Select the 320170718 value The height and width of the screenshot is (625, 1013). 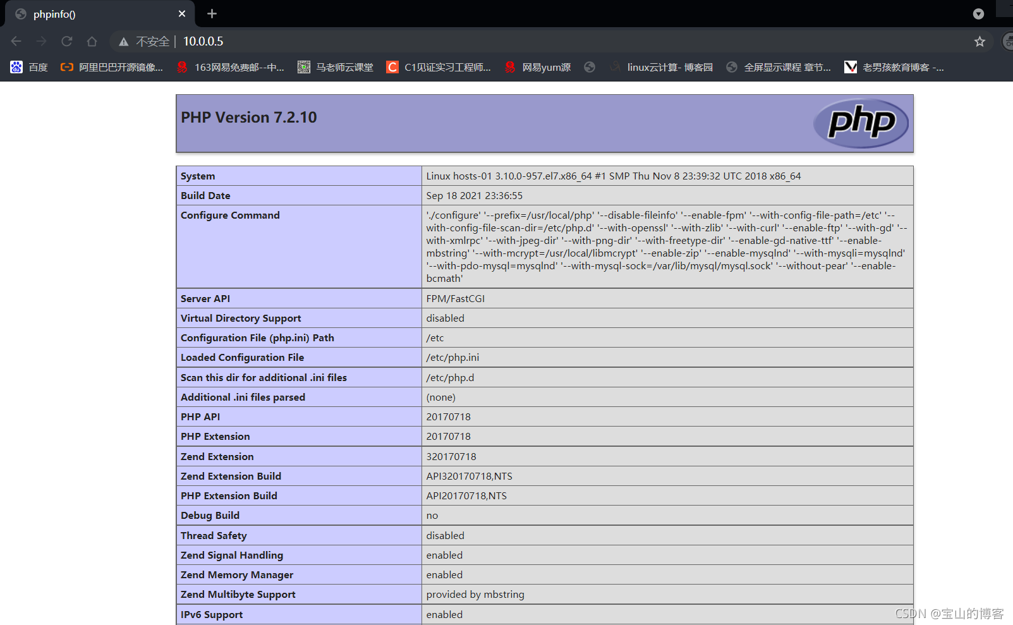(451, 457)
